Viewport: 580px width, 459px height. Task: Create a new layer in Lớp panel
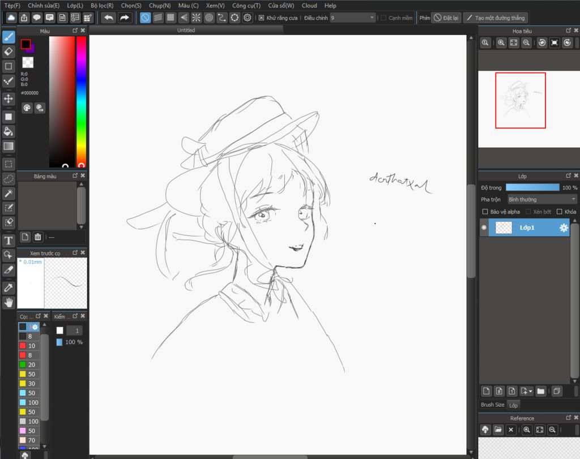pyautogui.click(x=487, y=391)
